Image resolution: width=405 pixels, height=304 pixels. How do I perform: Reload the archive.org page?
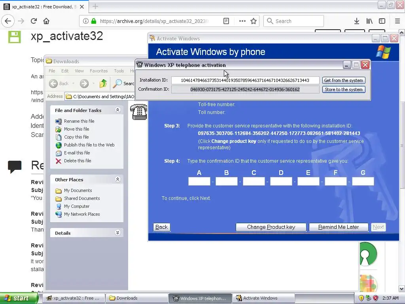coord(34,21)
